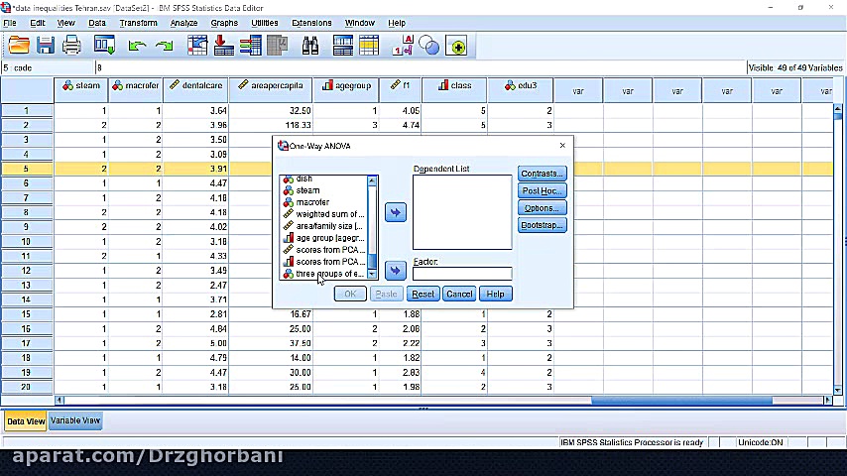Click the Bootstrap... button
This screenshot has width=847, height=476.
[542, 225]
